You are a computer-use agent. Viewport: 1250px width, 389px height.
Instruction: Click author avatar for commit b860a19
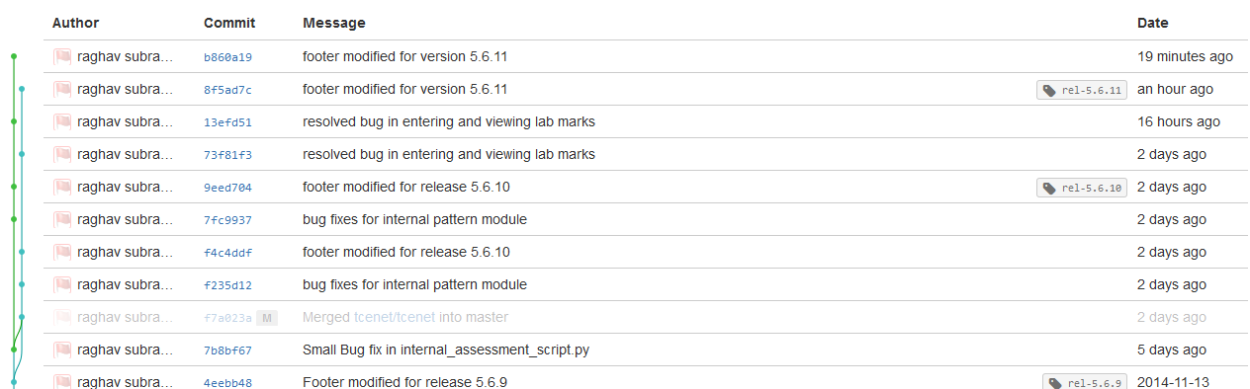click(62, 57)
